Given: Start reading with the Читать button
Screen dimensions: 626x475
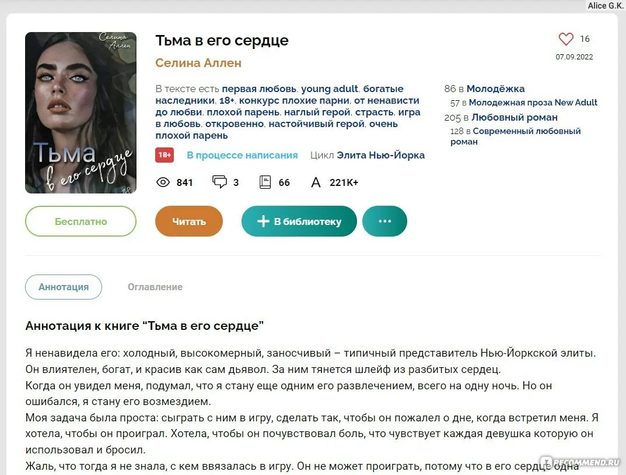Looking at the screenshot, I should click(189, 221).
